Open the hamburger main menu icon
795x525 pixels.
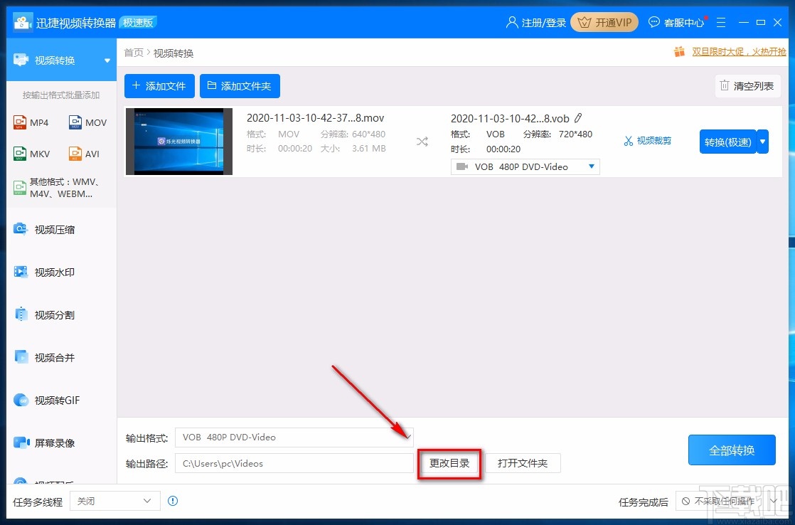721,22
